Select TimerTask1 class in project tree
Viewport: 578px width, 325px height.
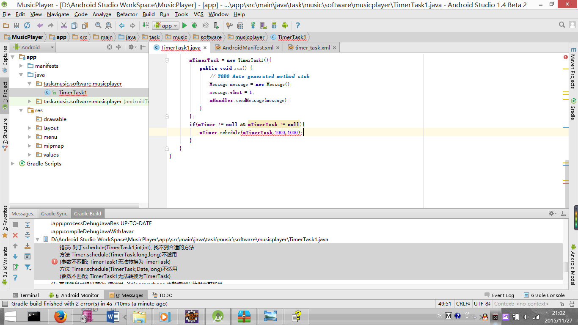coord(73,92)
